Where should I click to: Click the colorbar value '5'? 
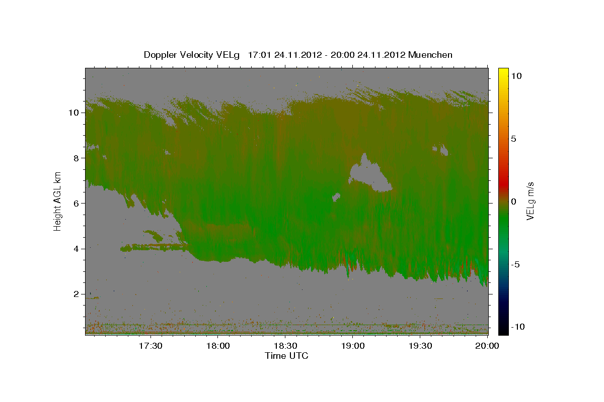click(x=513, y=138)
